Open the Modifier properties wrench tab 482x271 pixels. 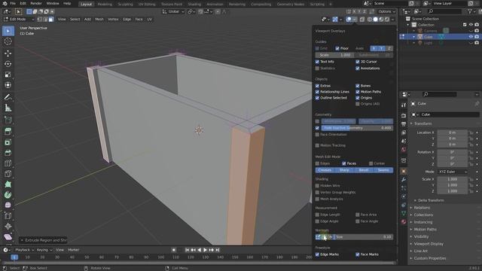tap(404, 179)
